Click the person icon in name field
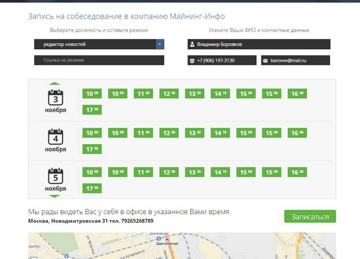Image resolution: width=360 pixels, height=259 pixels. point(192,44)
